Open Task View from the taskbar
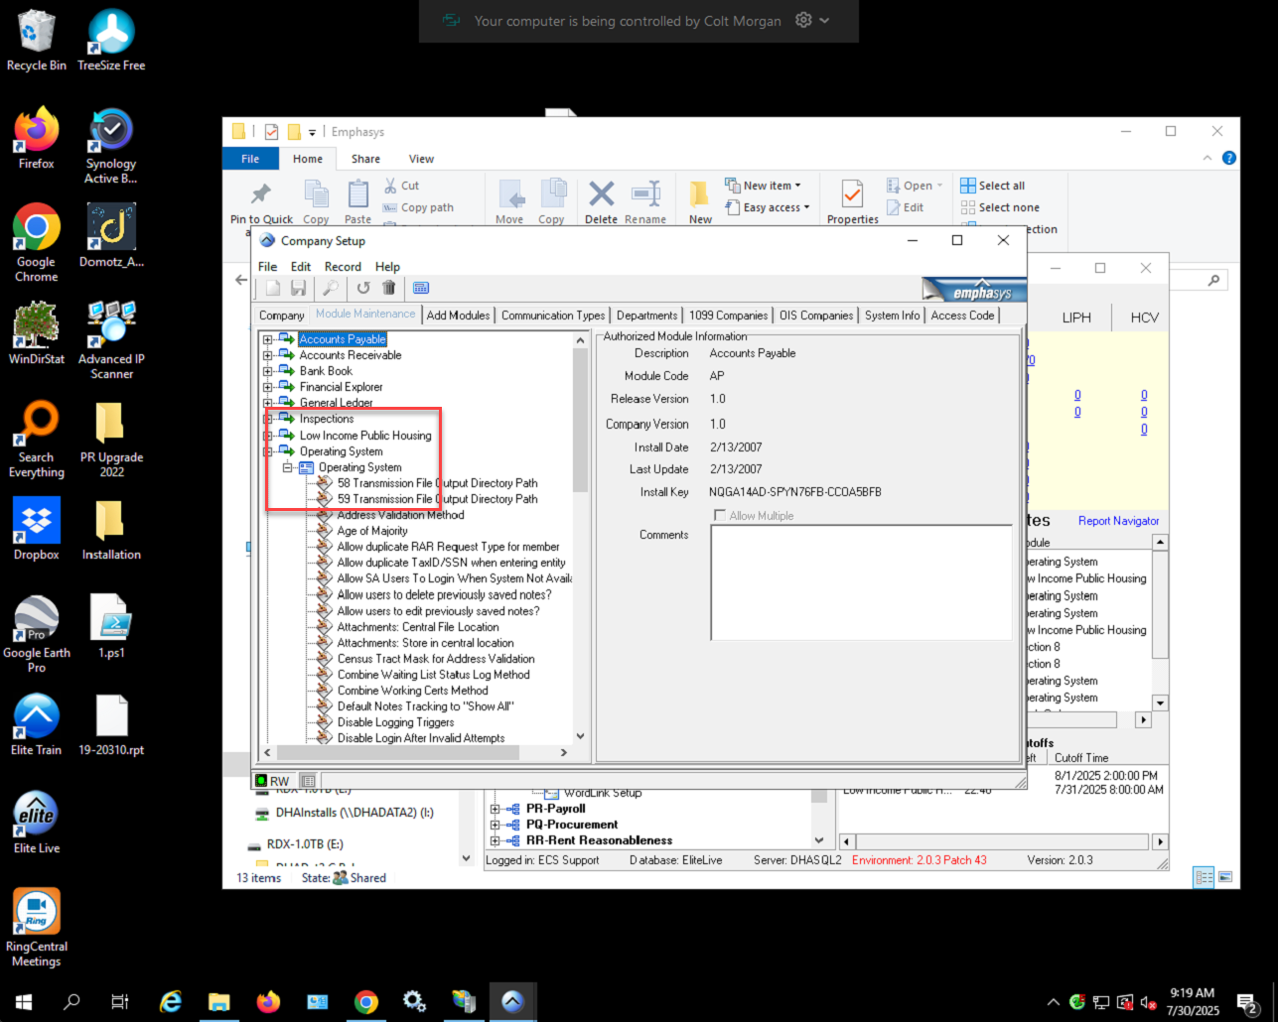 pyautogui.click(x=120, y=1002)
